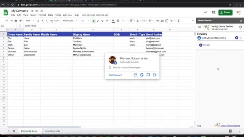Open more options for Get My Contacts Info
Viewport: 244px width, 137px height.
pos(241,38)
